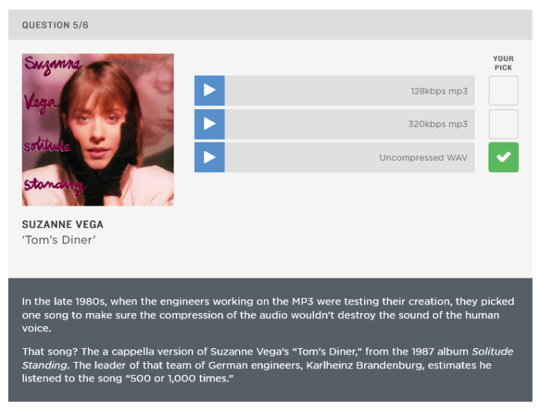Click the Question 5/6 header
The image size is (540, 412).
[55, 25]
